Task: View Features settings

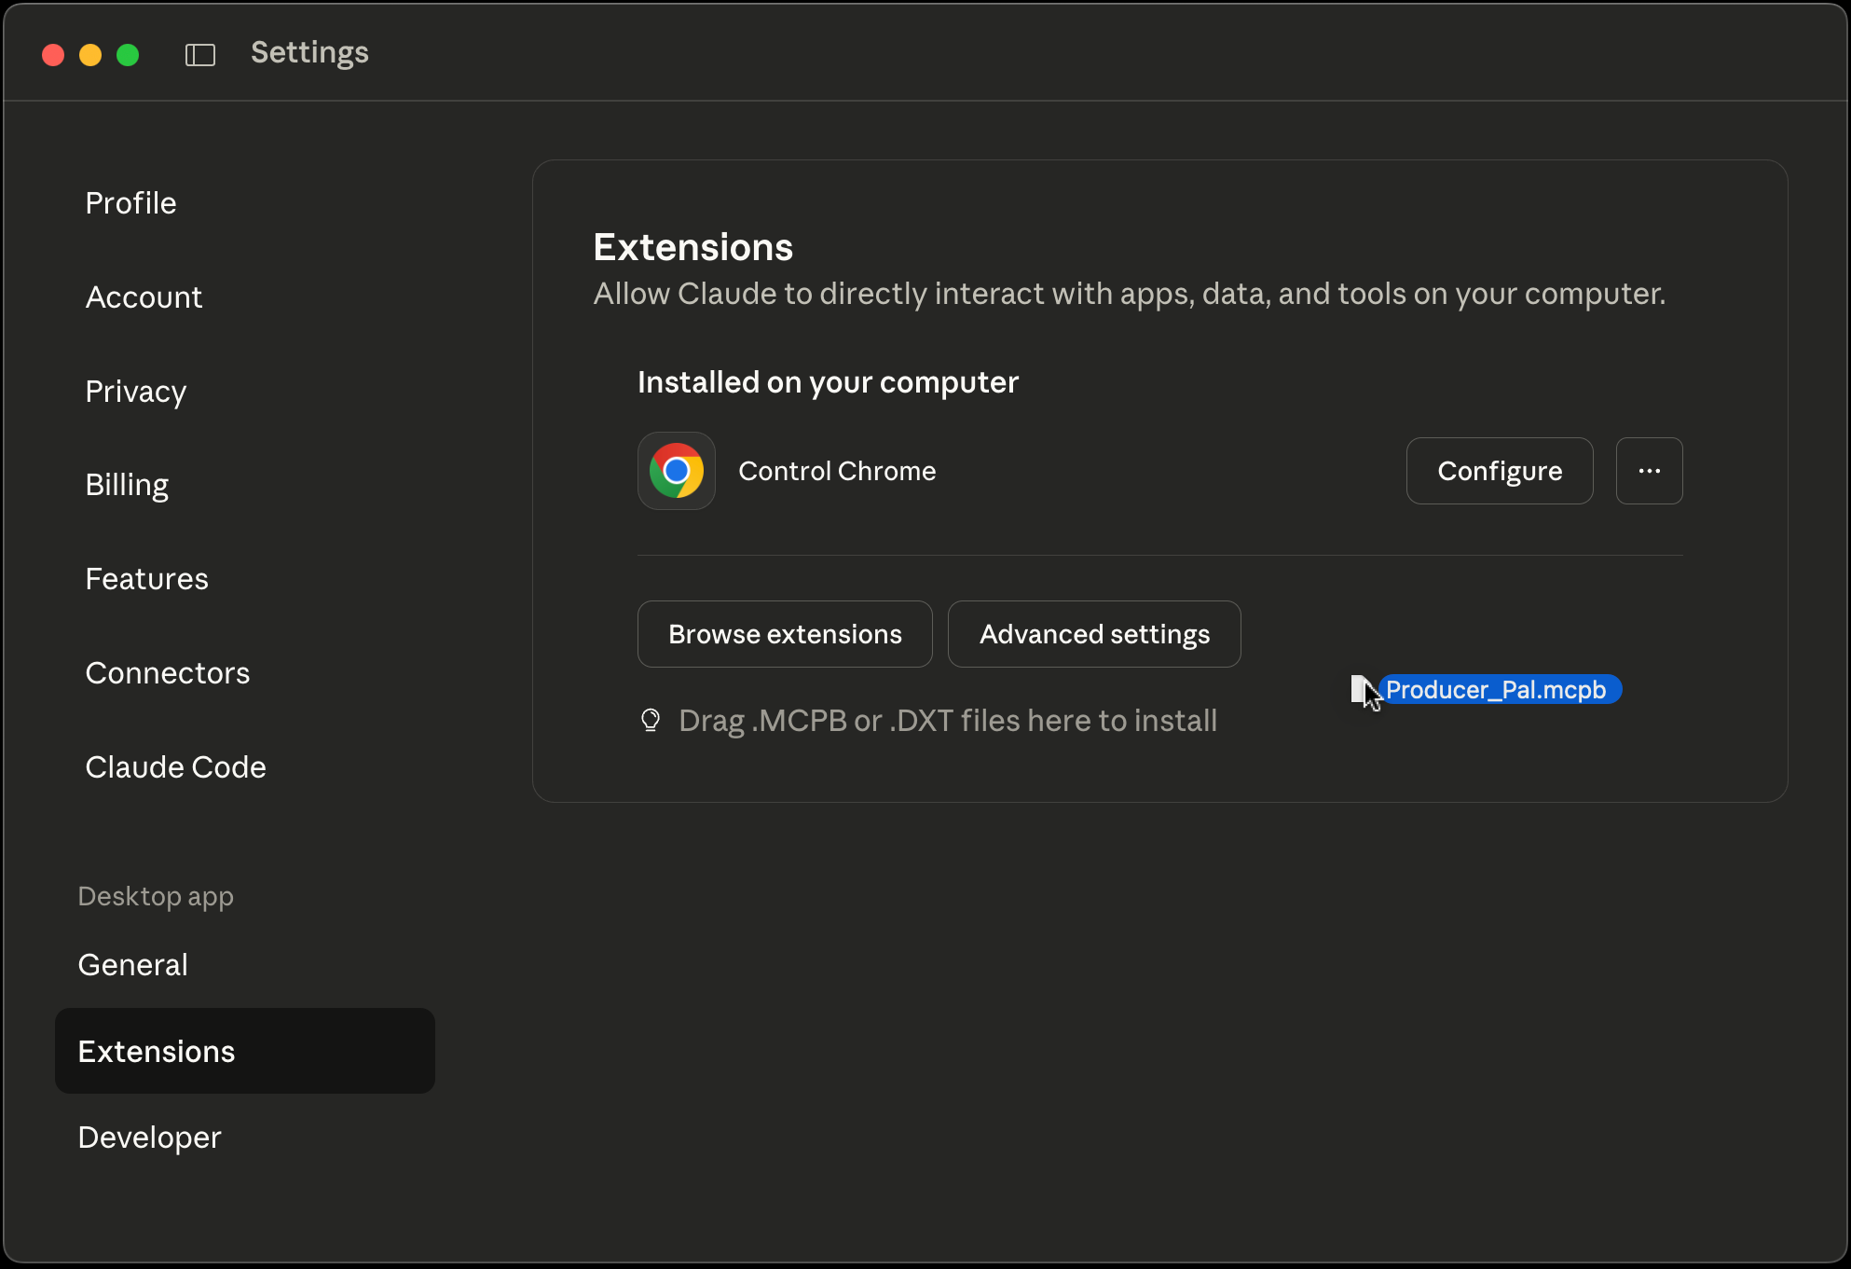Action: point(146,578)
